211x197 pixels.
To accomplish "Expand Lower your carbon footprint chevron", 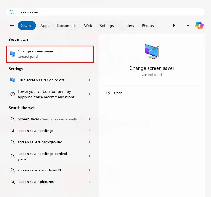I will [89, 94].
